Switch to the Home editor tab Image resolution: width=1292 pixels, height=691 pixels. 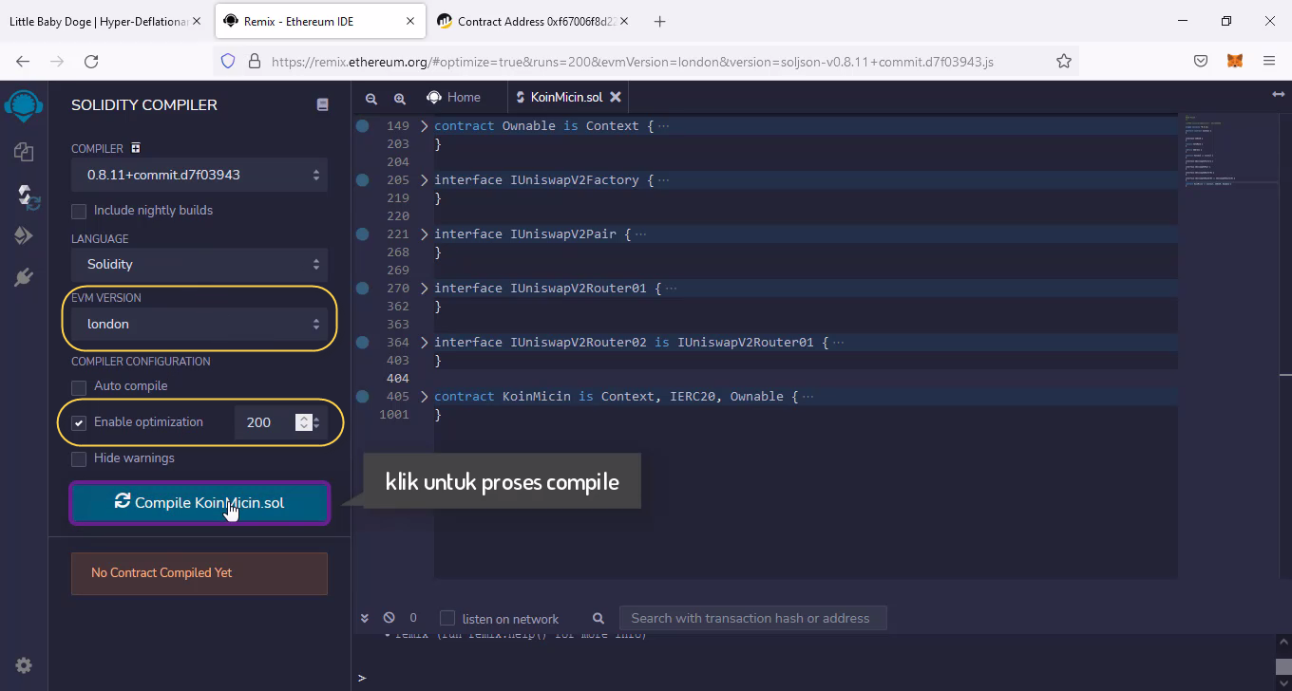453,97
